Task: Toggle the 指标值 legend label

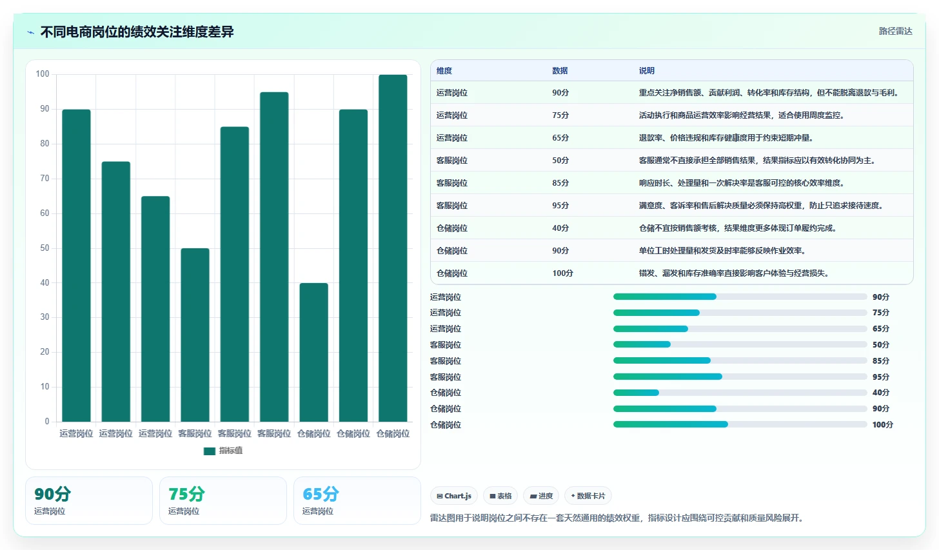Action: coord(231,451)
